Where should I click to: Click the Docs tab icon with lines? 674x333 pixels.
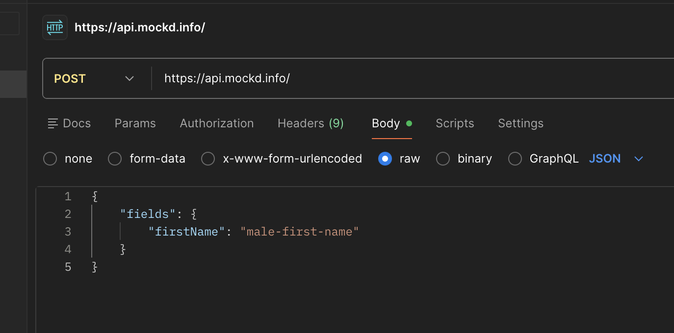52,123
